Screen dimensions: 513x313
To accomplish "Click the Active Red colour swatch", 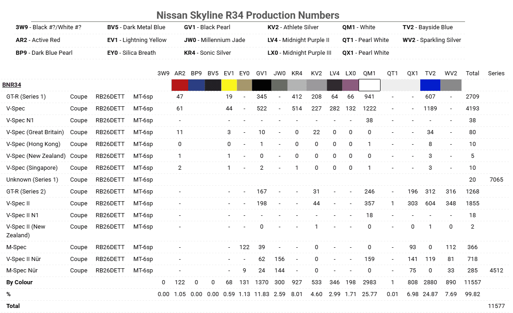I will [x=180, y=85].
